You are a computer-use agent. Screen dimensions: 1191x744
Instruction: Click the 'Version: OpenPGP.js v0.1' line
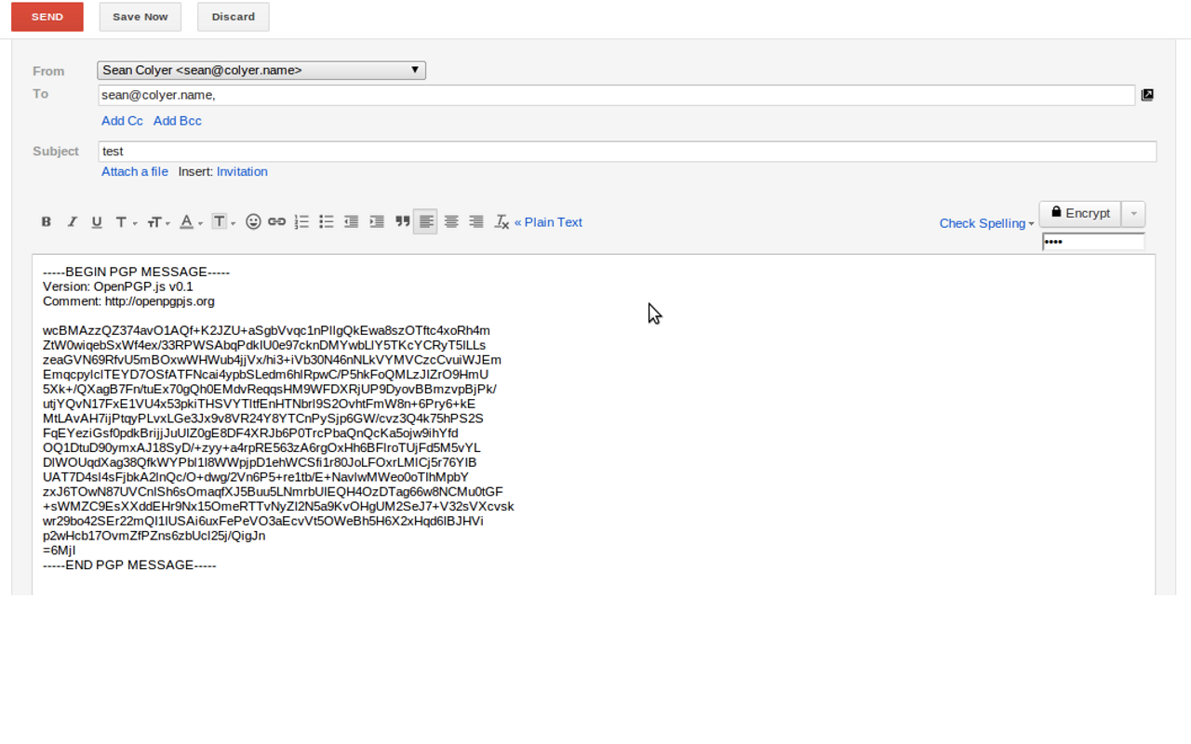pyautogui.click(x=118, y=286)
